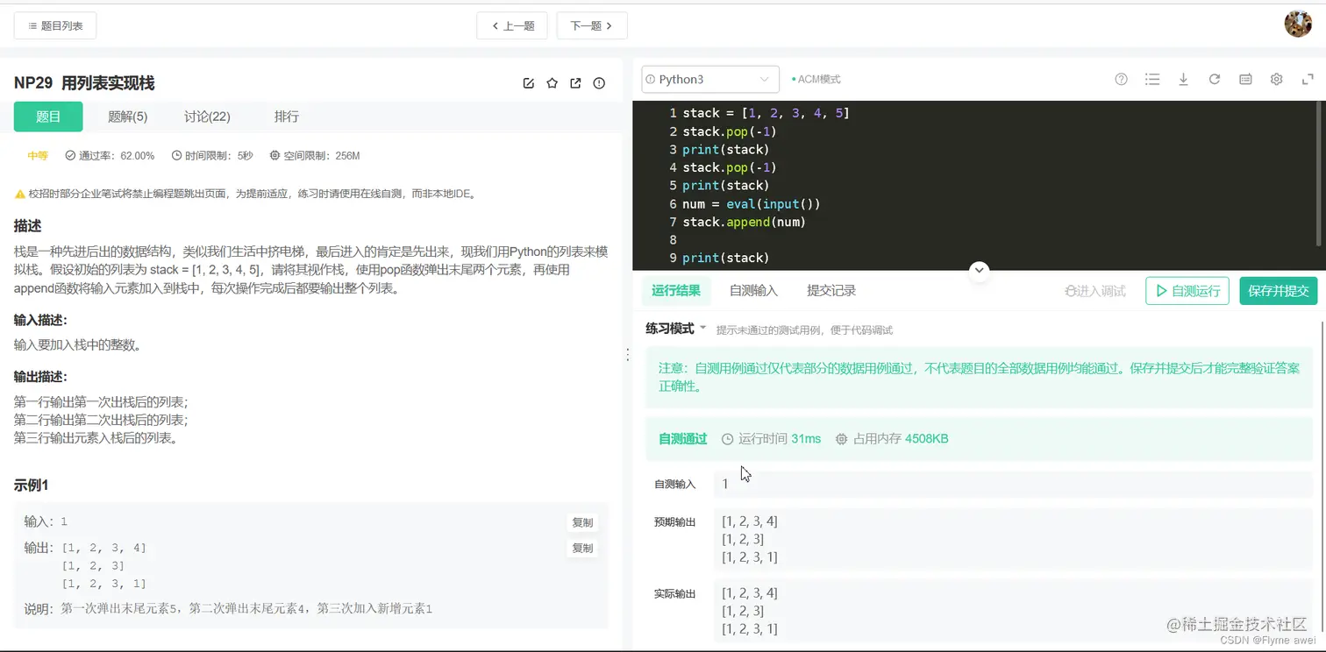Go to the next problem via 下一题
Image resolution: width=1326 pixels, height=652 pixels.
click(x=592, y=25)
